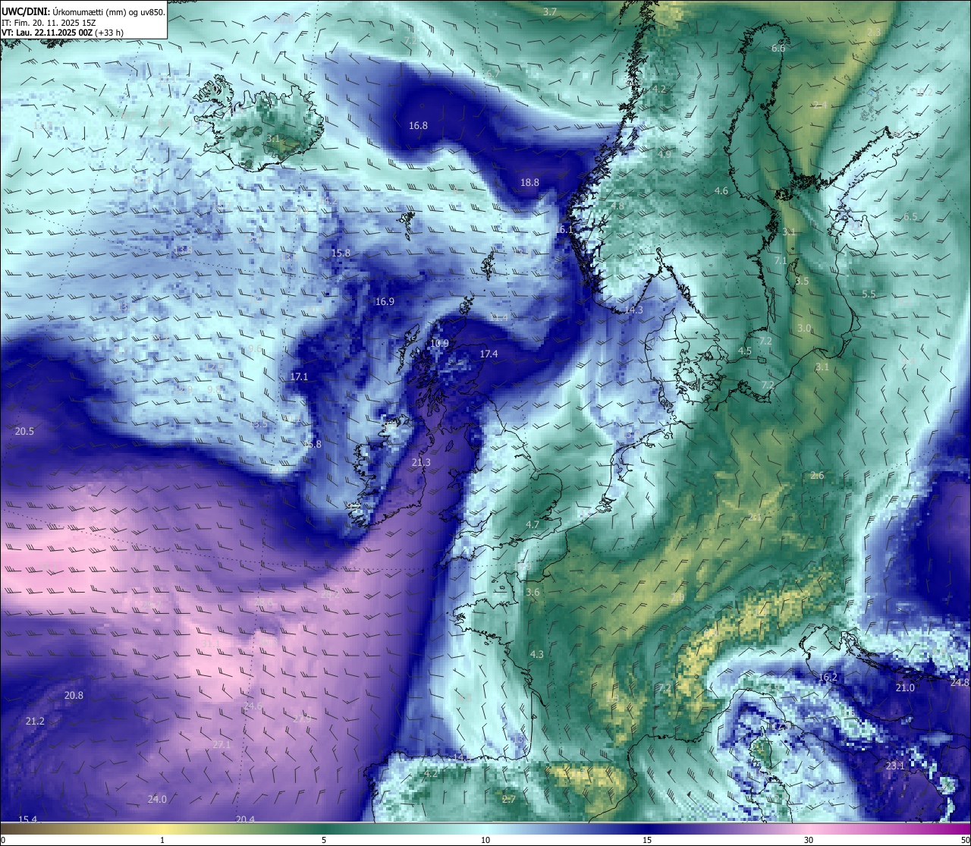Image resolution: width=971 pixels, height=846 pixels.
Task: Click the 5 tick label on the colorbar
Action: click(324, 840)
